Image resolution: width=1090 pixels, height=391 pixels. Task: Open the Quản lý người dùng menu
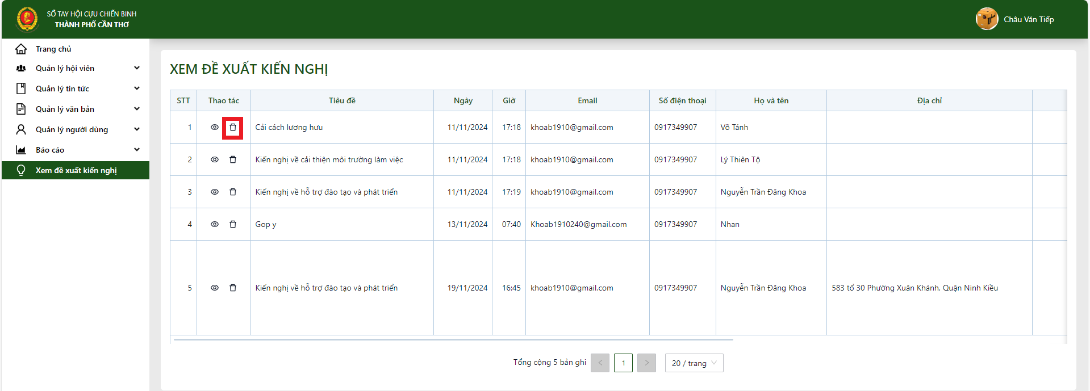pos(76,129)
